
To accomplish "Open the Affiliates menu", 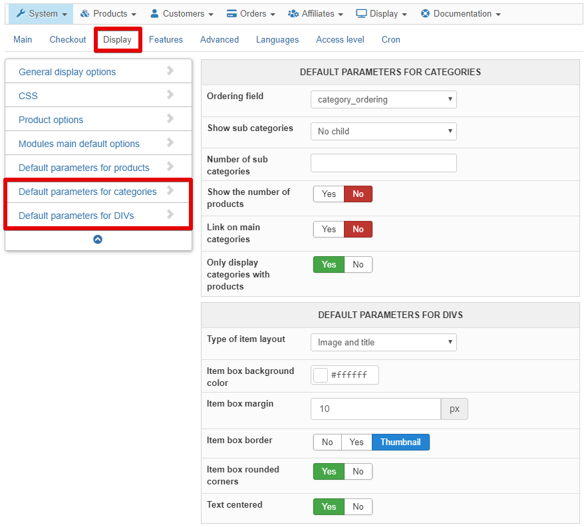I will click(316, 14).
